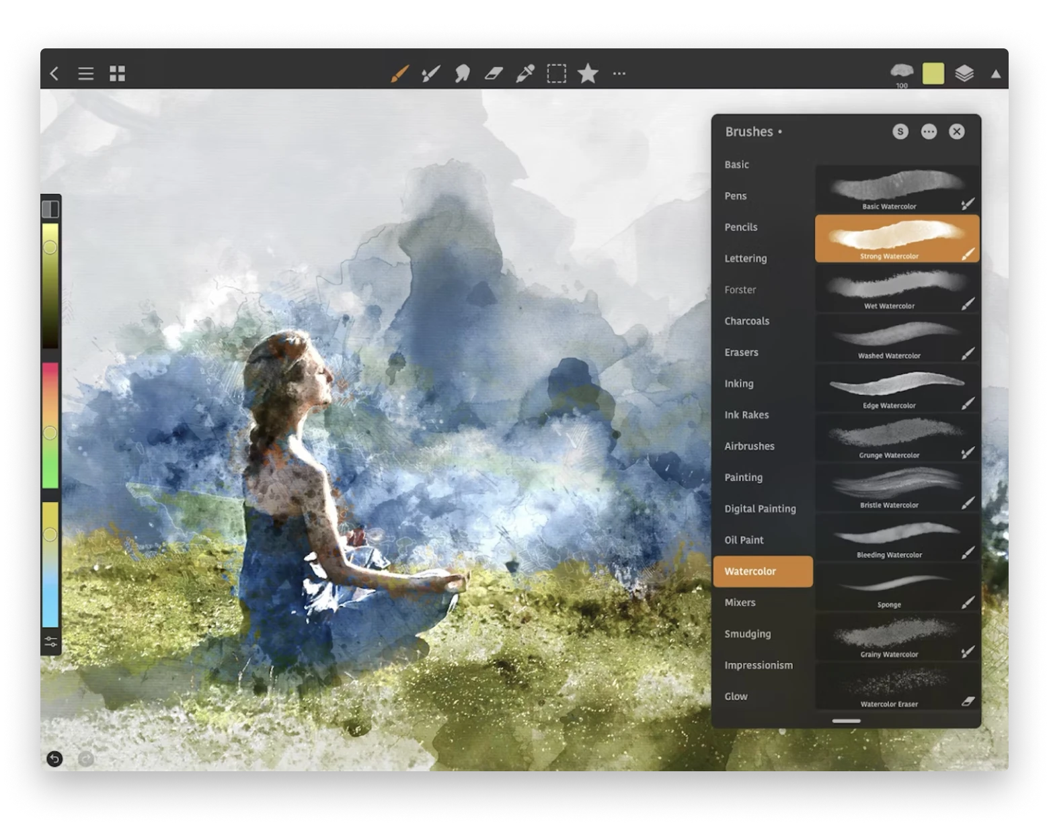The height and width of the screenshot is (825, 1049).
Task: Select the Smudge tool icon
Action: coord(462,73)
